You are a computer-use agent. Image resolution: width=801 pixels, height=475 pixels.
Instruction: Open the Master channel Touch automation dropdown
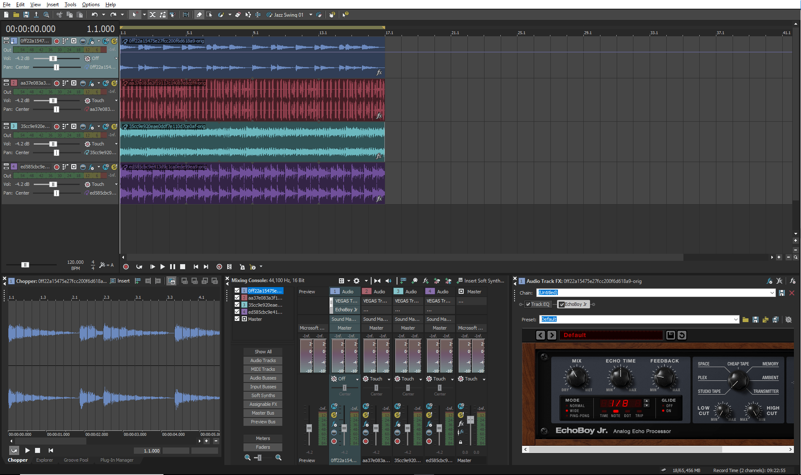click(x=484, y=379)
